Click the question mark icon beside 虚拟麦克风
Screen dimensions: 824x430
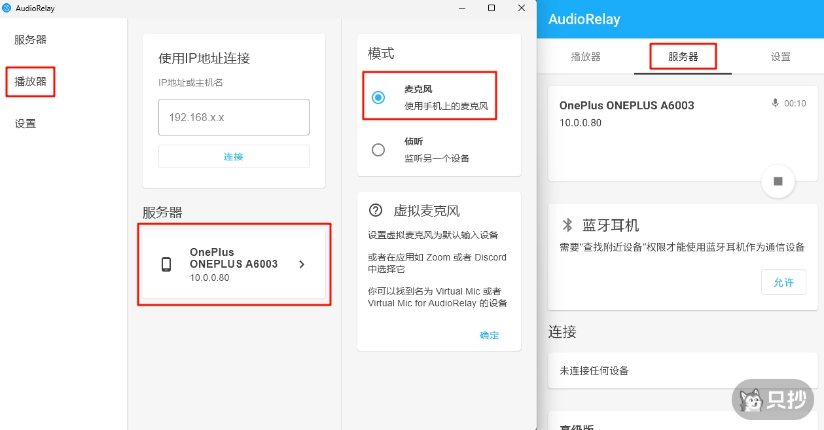376,210
